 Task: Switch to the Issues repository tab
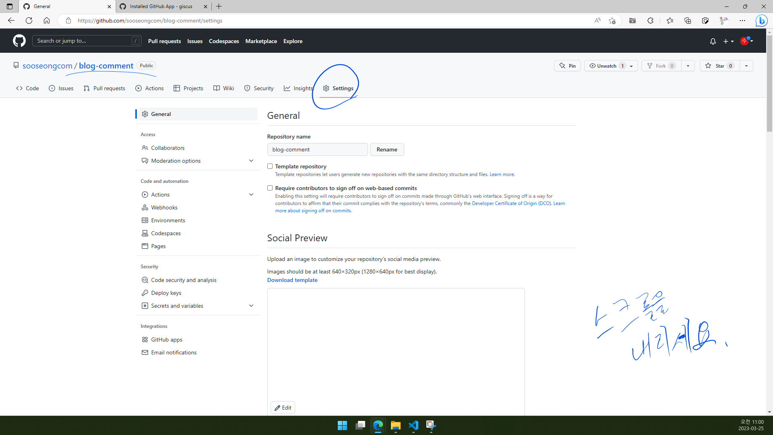(61, 88)
